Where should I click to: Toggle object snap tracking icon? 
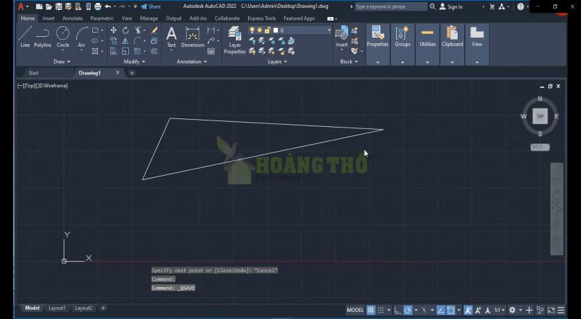[441, 310]
